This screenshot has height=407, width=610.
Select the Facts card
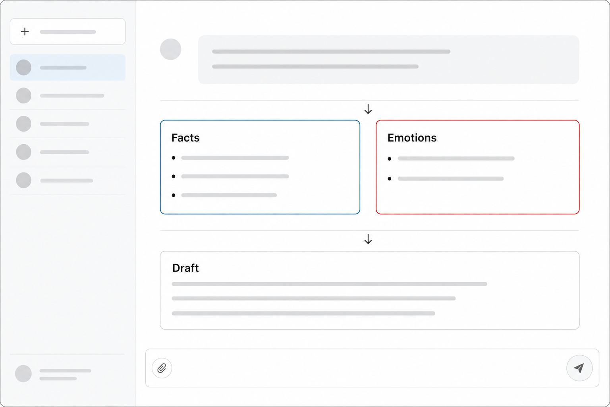click(x=260, y=167)
